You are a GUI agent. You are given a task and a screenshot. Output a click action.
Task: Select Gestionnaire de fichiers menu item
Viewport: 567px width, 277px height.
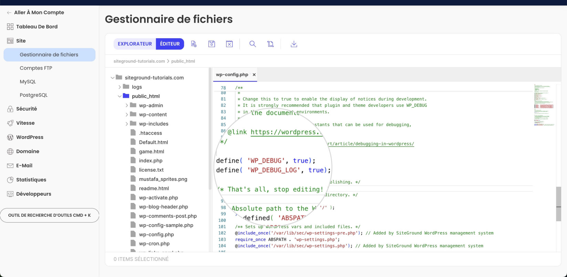click(49, 54)
